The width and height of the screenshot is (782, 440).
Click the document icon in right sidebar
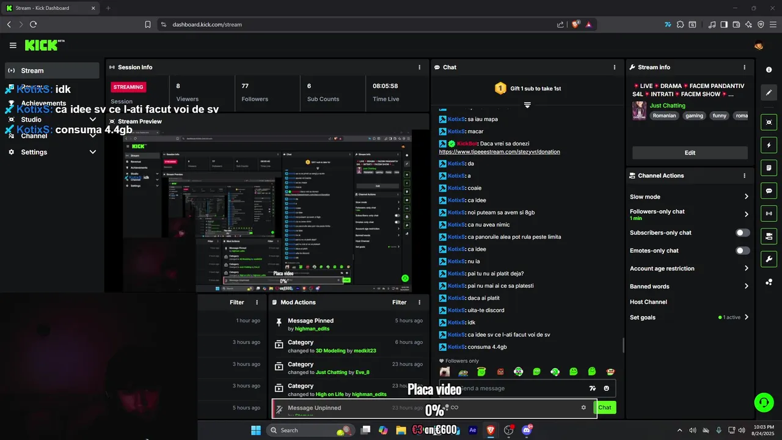click(x=769, y=168)
